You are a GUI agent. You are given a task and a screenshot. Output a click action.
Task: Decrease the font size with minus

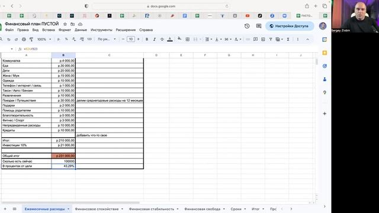(123, 40)
